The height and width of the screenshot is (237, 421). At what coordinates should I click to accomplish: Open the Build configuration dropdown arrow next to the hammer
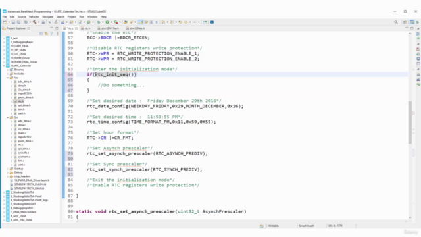click(x=39, y=22)
